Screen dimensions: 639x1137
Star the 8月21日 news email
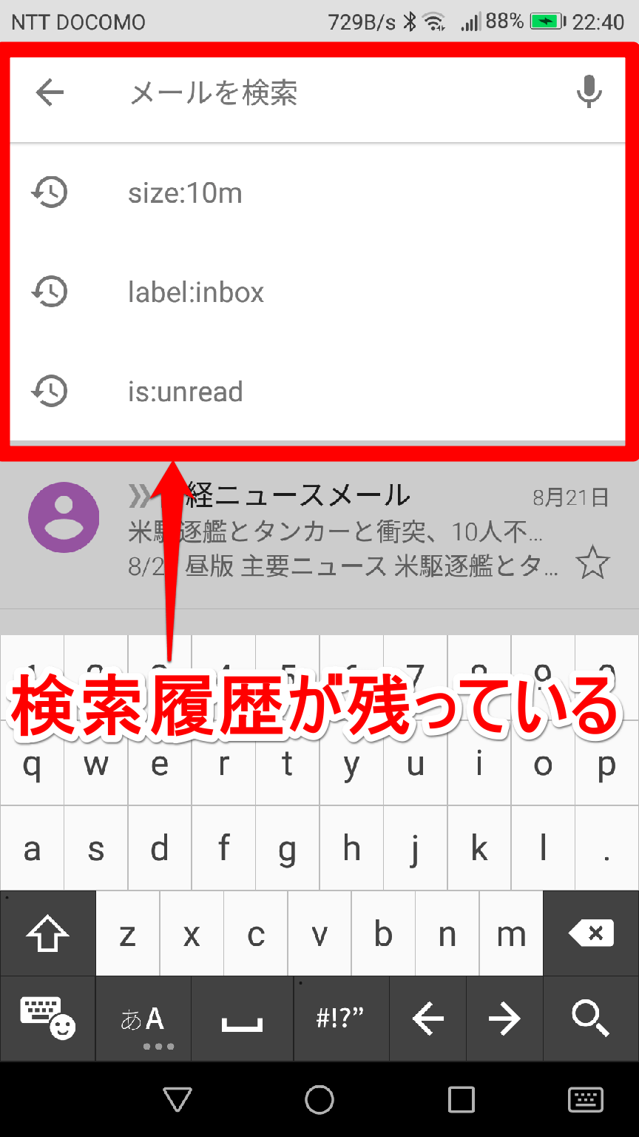tap(592, 564)
